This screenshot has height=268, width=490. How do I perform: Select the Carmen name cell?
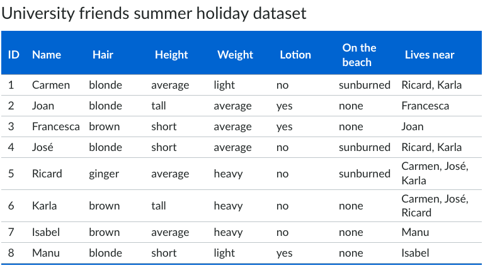point(51,85)
